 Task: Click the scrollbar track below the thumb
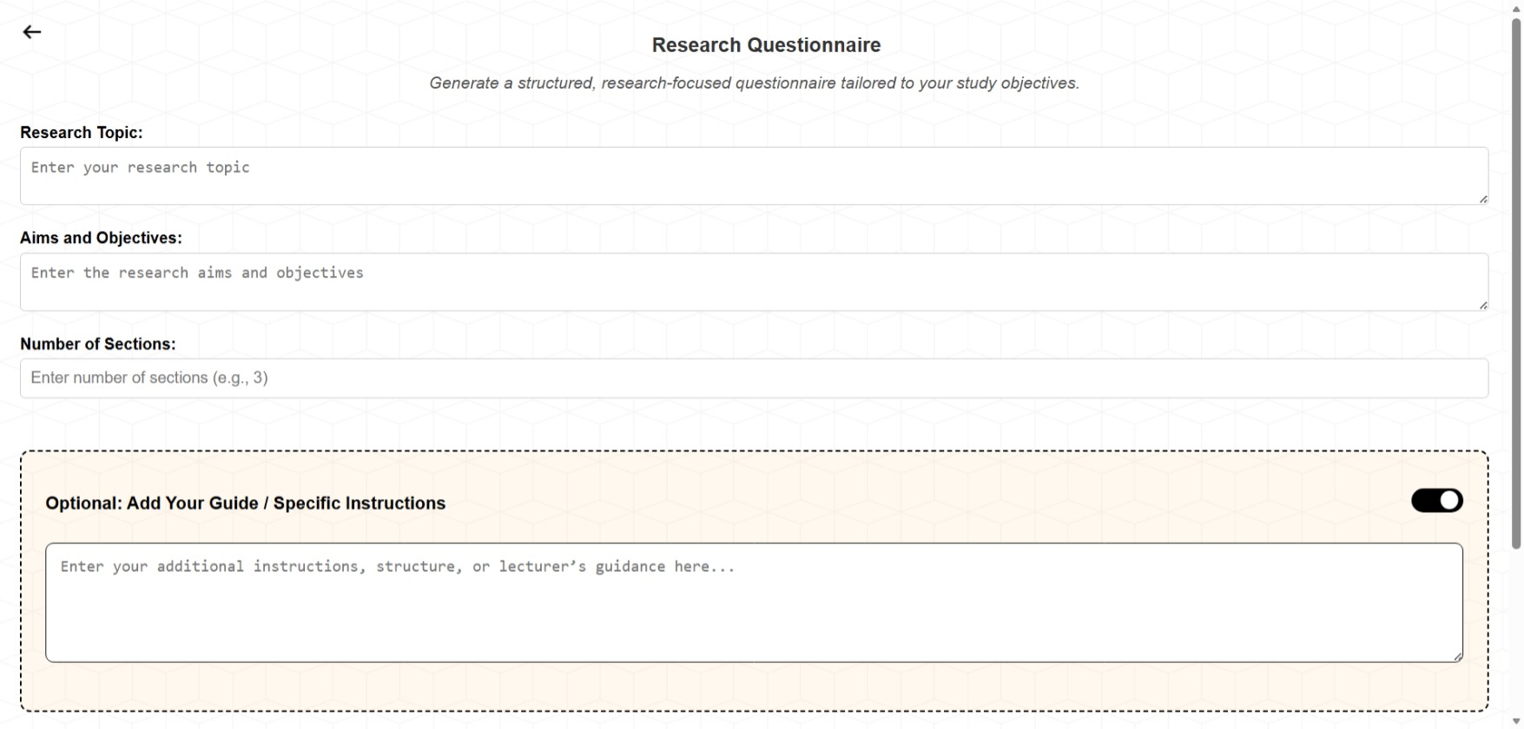click(1516, 634)
